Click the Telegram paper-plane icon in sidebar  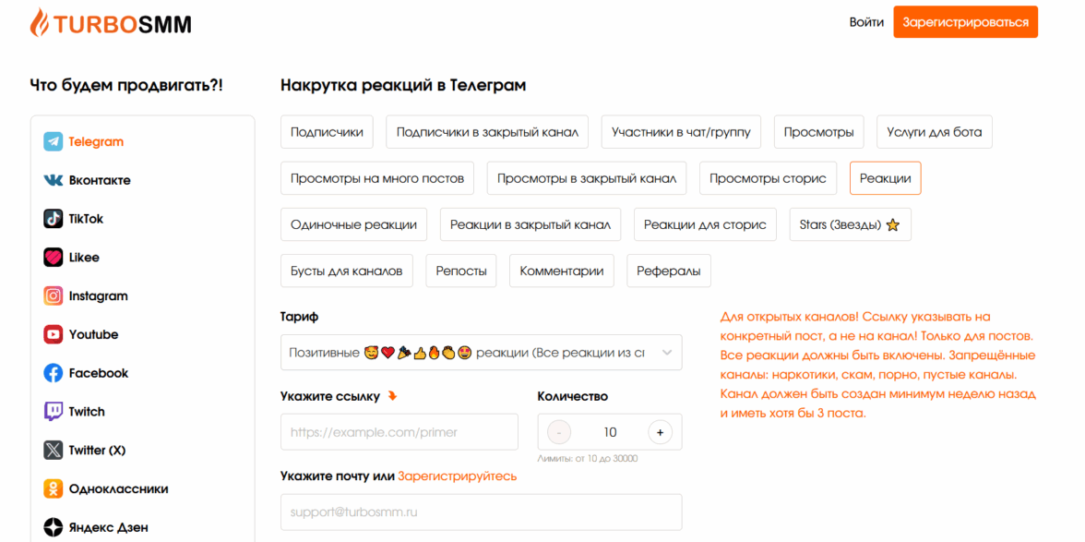click(x=54, y=142)
